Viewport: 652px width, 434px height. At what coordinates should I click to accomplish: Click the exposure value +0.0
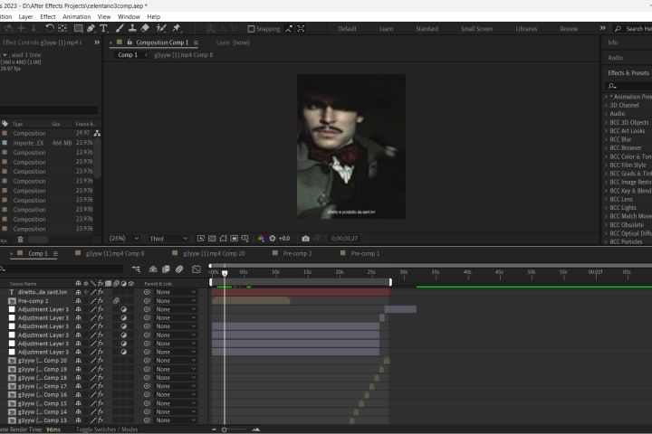[x=283, y=238]
